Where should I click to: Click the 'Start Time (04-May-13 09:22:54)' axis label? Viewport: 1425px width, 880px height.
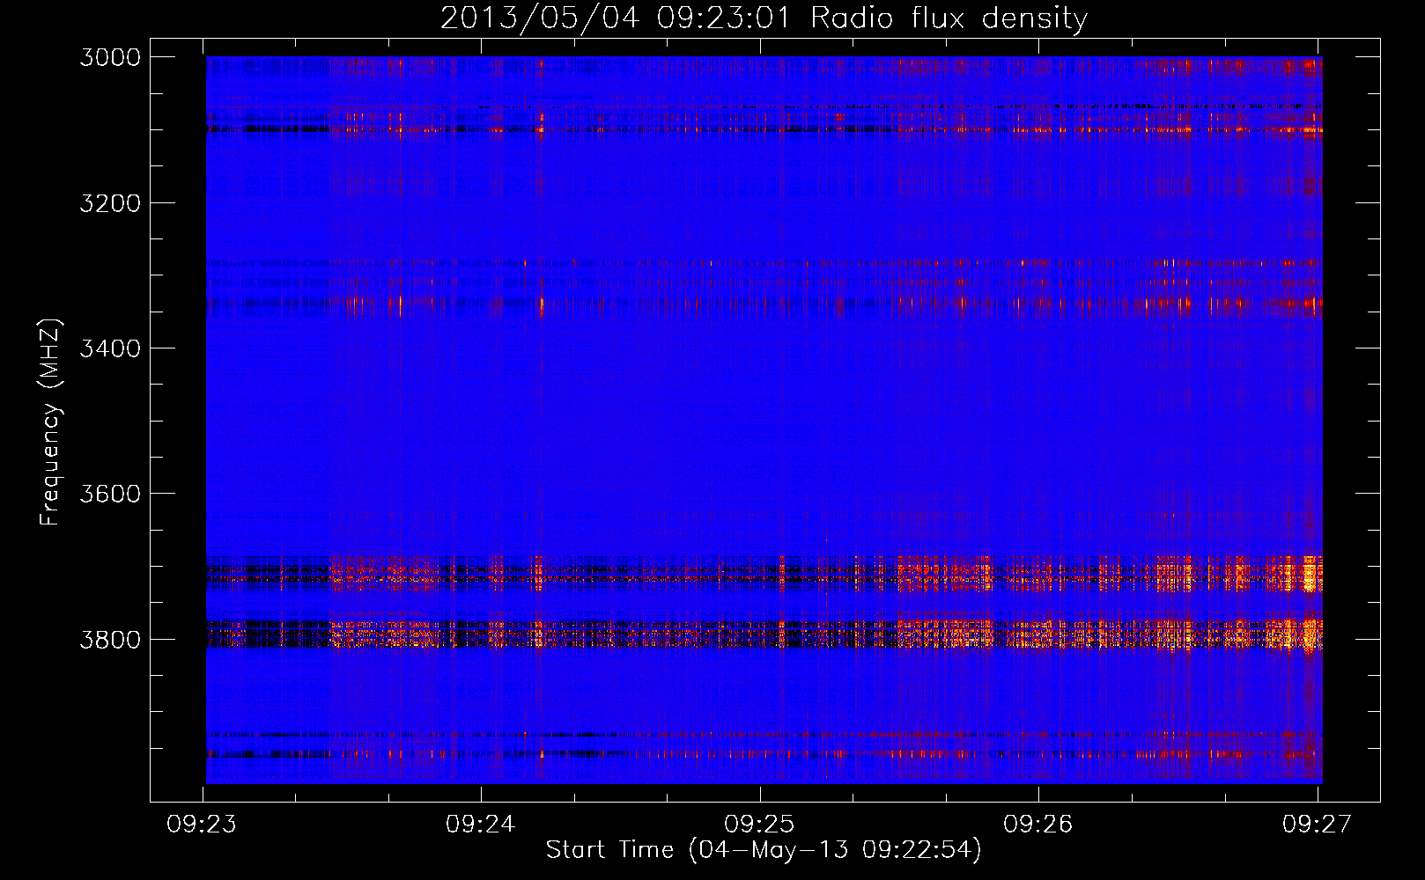tap(764, 849)
